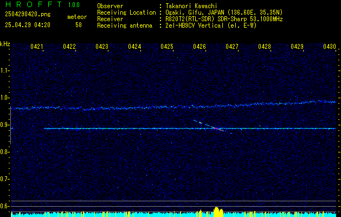Viewport: 341px width, 217px height.
Task: Click the 0421 time marker
Action: (36, 47)
